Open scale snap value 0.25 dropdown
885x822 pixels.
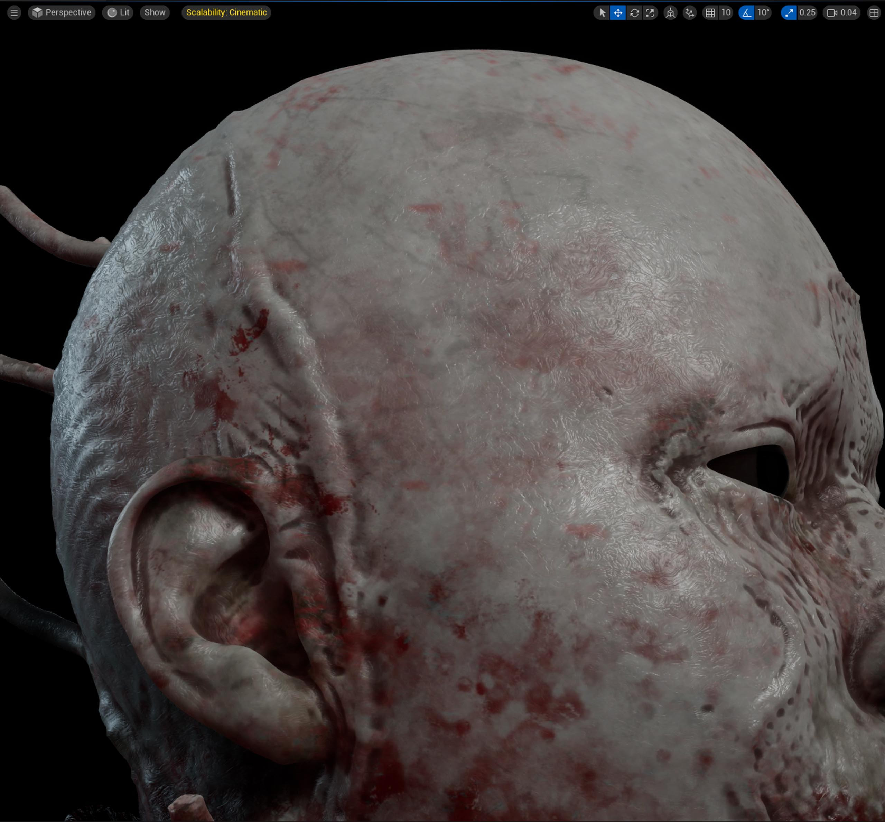point(807,13)
